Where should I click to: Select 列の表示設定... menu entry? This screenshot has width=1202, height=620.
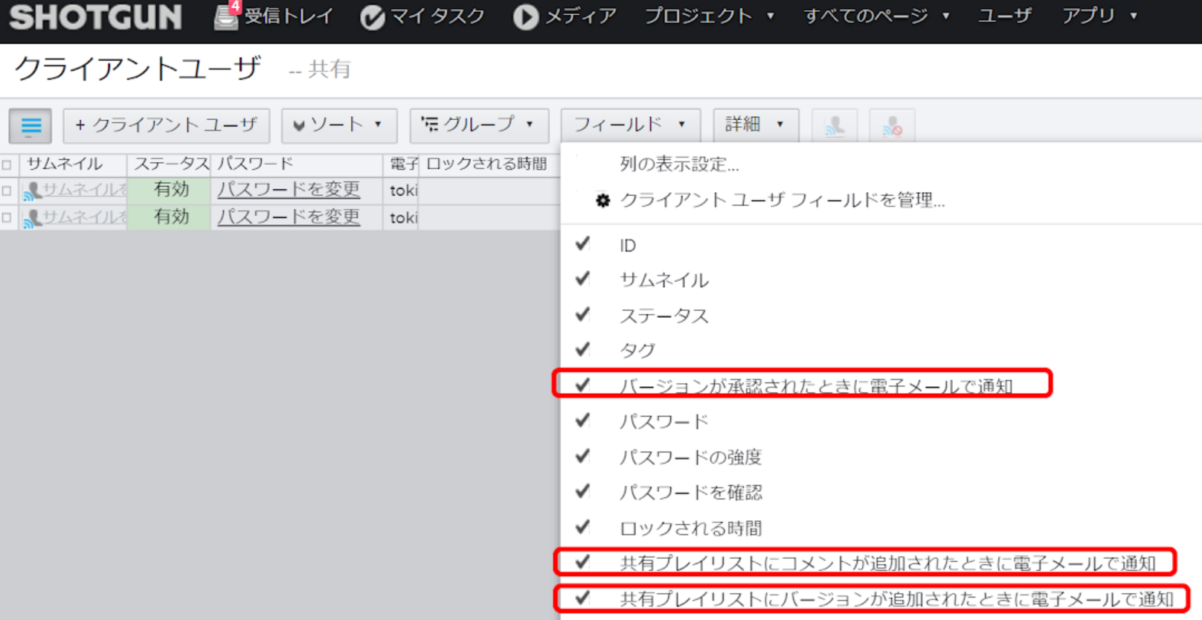coord(679,164)
